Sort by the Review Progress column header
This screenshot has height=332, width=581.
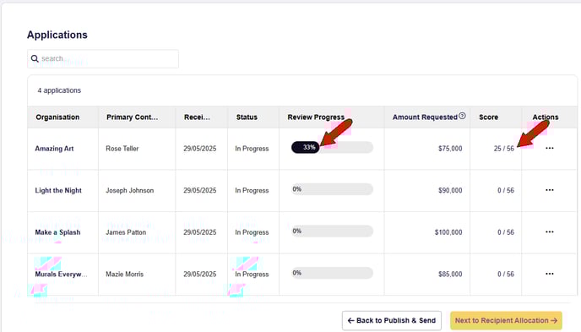click(316, 117)
